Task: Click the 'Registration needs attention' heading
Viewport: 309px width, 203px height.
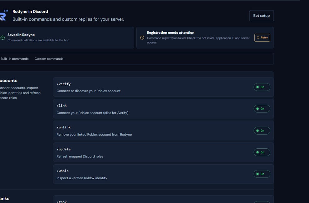Action: [171, 32]
